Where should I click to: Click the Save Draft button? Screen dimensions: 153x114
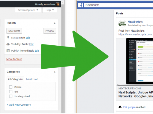pyautogui.click(x=14, y=31)
